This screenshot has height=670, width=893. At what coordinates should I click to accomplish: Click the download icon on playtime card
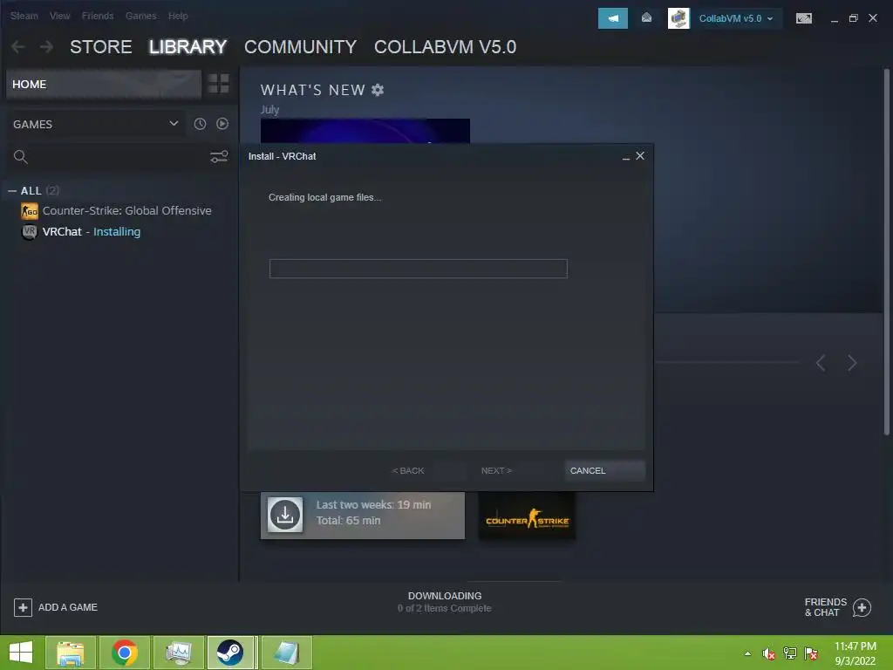285,515
